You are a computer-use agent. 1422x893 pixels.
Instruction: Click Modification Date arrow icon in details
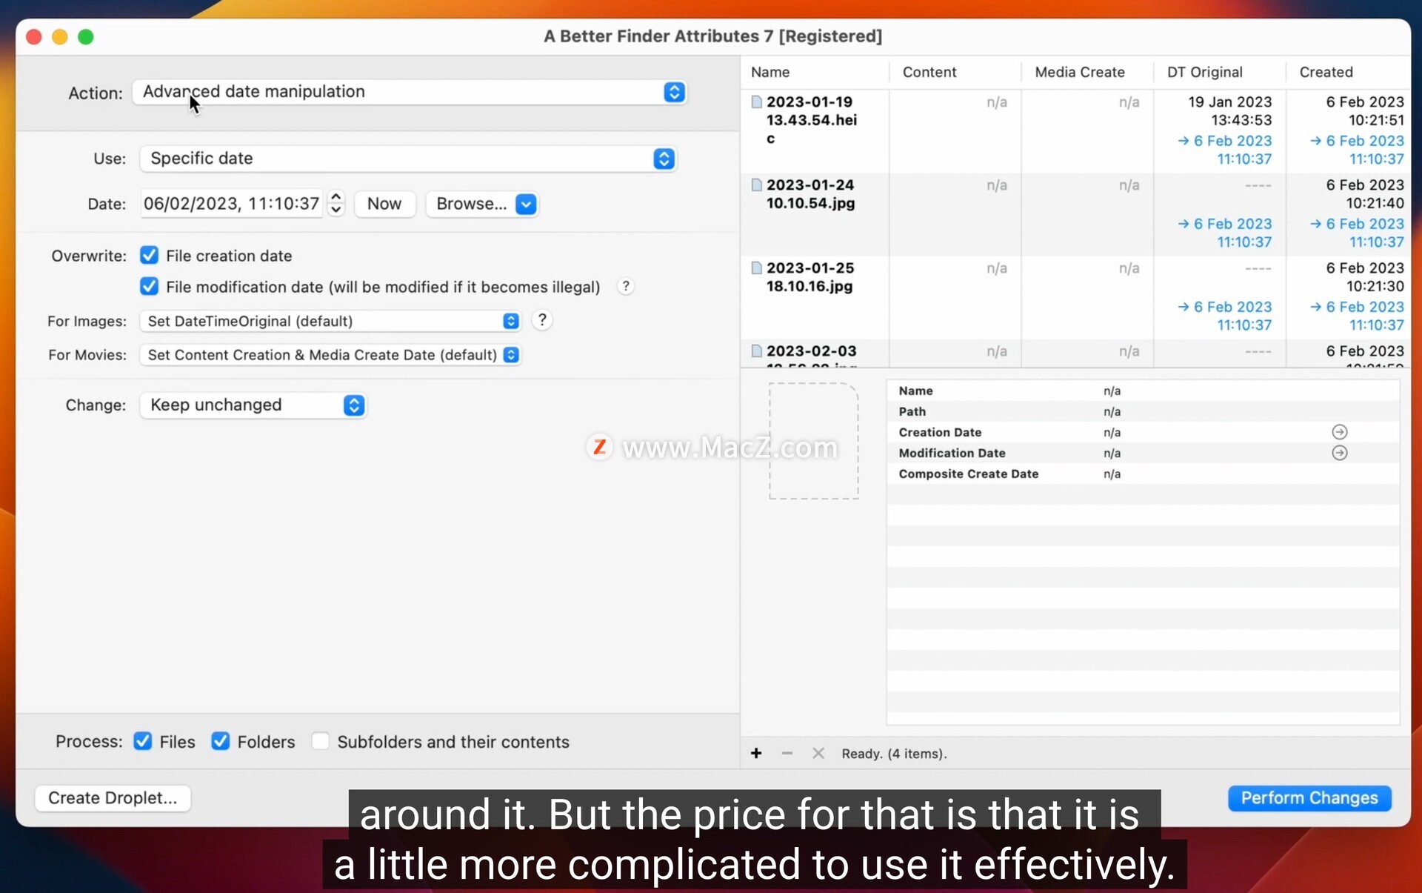1340,453
